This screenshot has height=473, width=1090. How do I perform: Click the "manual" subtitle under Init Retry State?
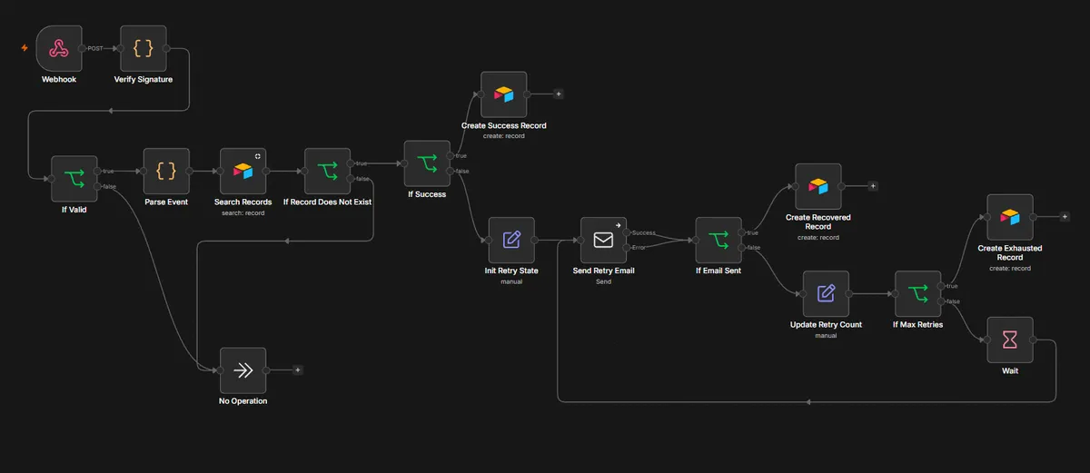click(x=511, y=281)
